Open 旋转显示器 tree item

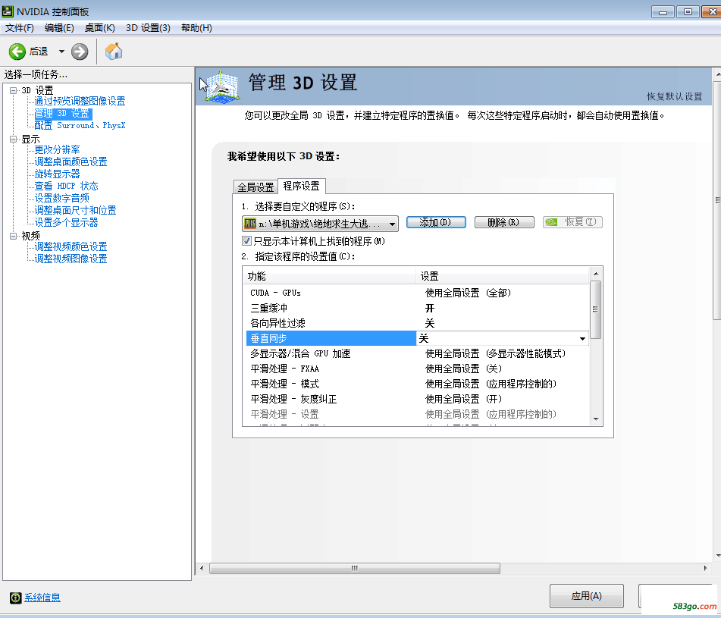(57, 174)
